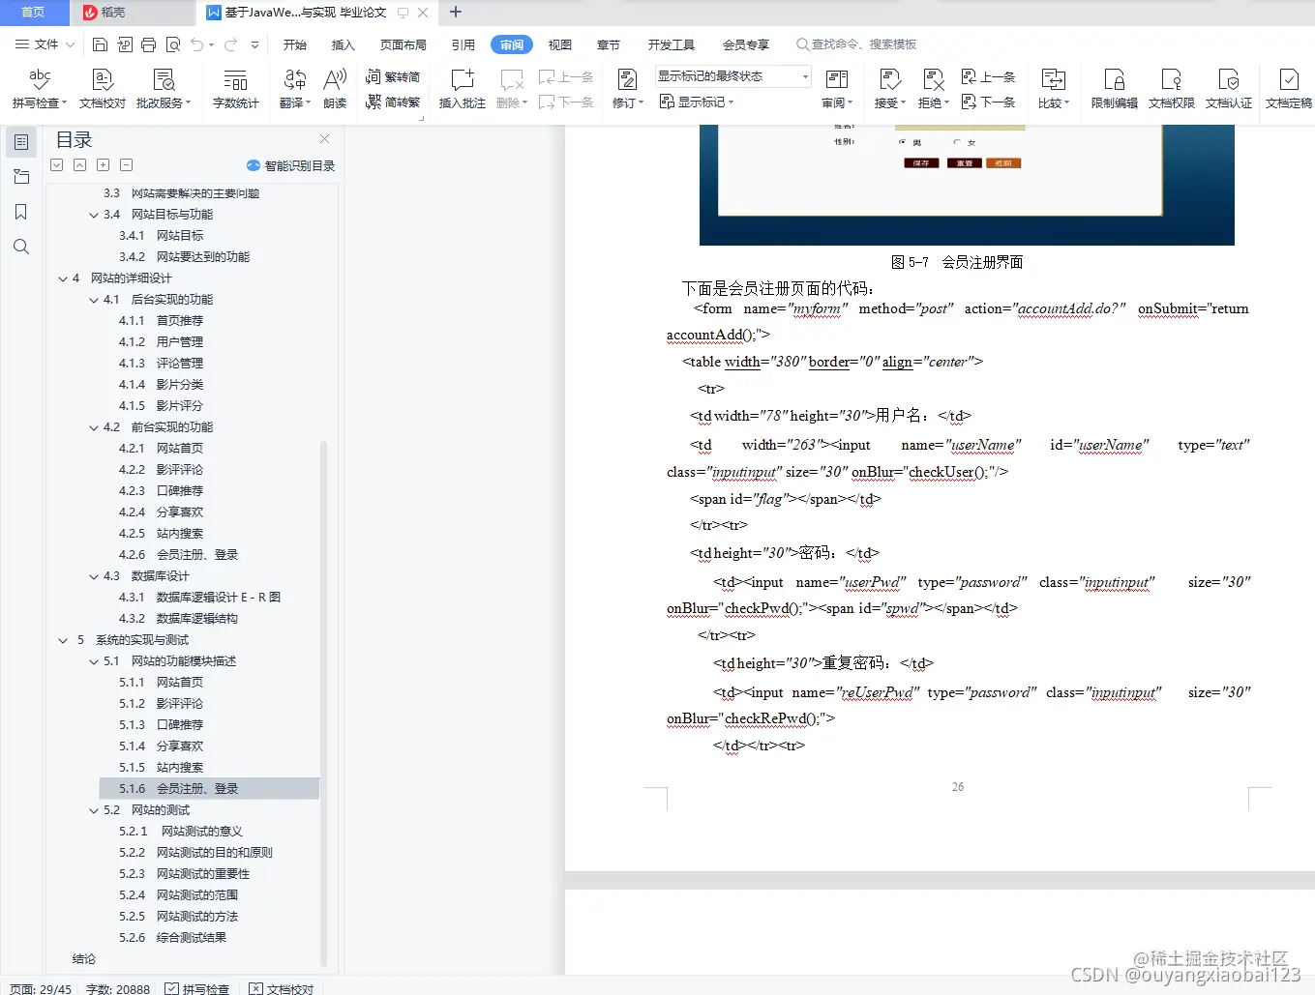Click expand-all plus box in 目录 panel
The width and height of the screenshot is (1315, 995).
click(104, 165)
